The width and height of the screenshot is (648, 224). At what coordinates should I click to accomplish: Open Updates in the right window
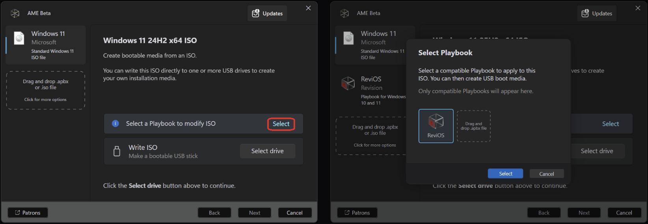597,13
